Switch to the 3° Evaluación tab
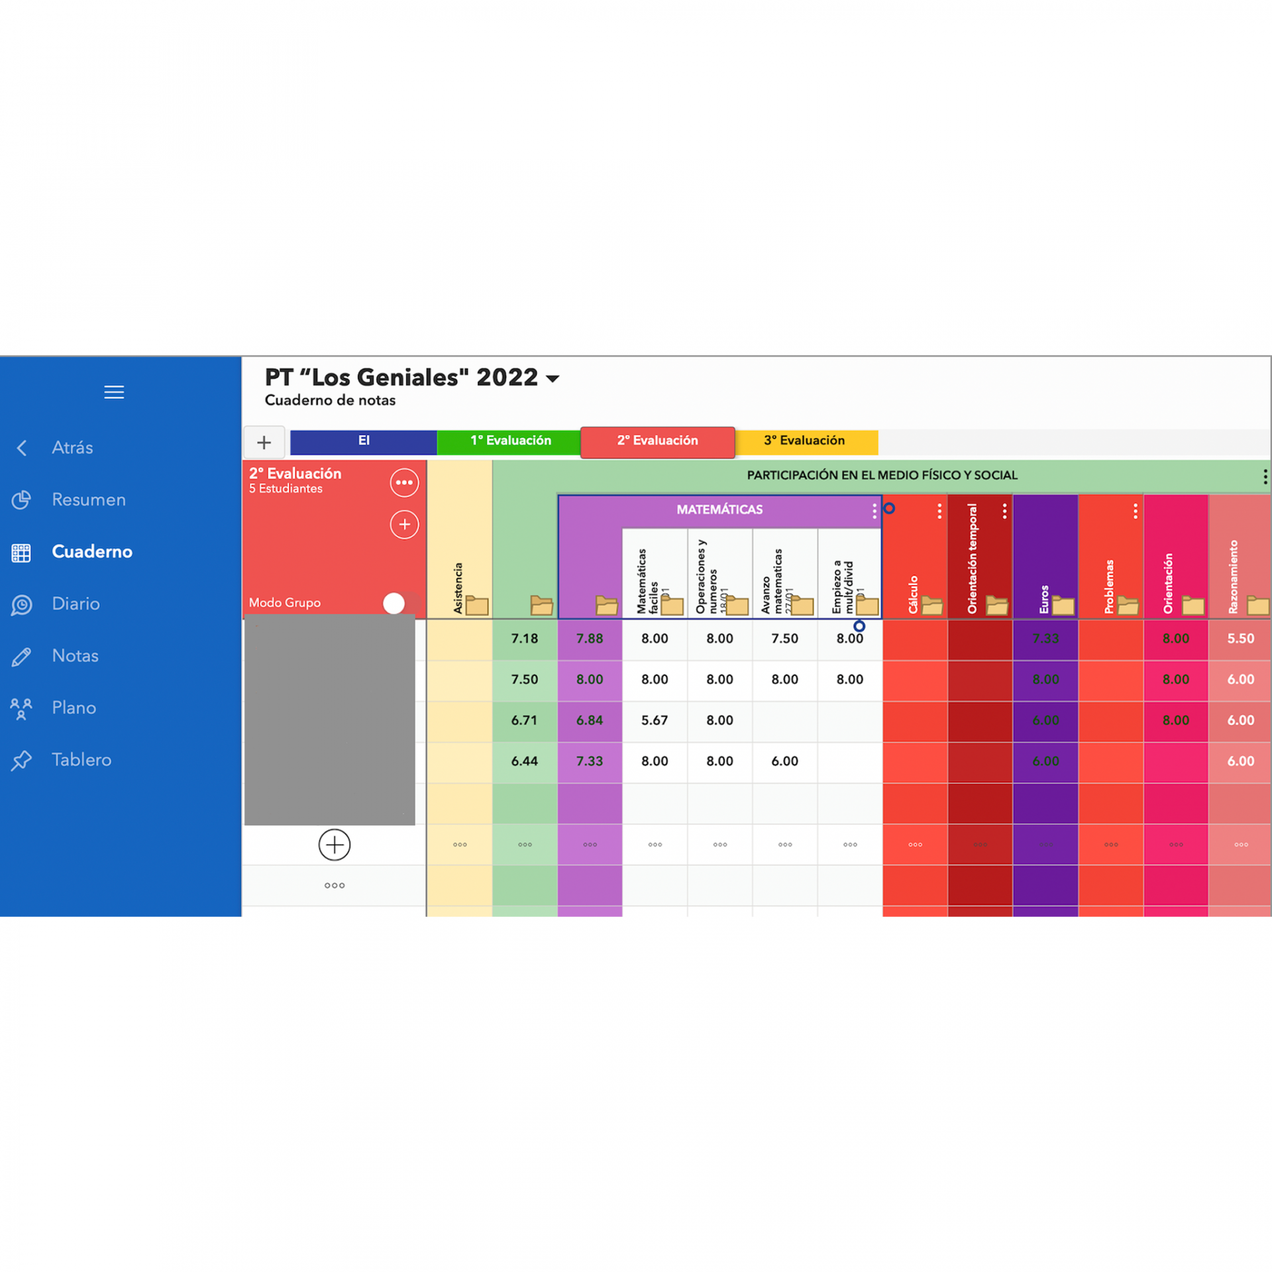The height and width of the screenshot is (1272, 1272). click(x=804, y=441)
